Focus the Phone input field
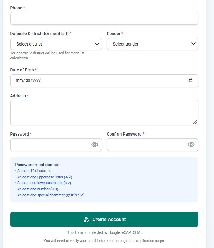Viewport: 214px width, 248px height. 104,19
